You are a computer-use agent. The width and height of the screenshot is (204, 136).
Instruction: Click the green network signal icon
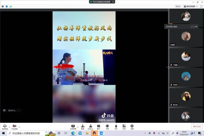point(10,6)
